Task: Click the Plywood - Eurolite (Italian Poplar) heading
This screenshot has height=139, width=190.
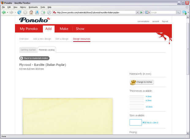Action: coord(43,65)
